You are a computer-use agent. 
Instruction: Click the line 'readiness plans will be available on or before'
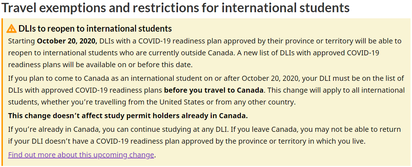[x=100, y=65]
